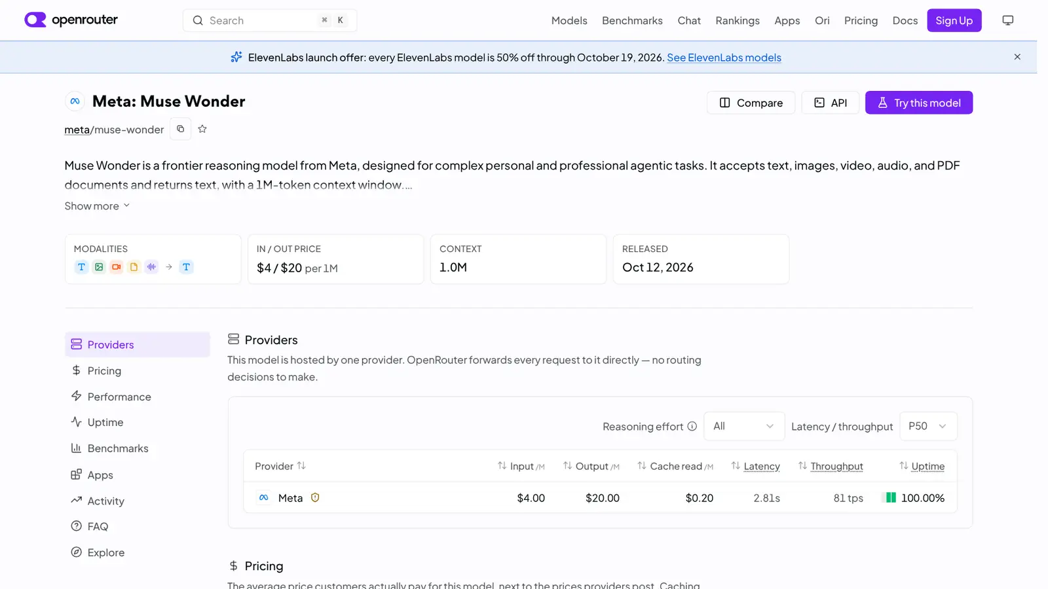Open Models in top navigation
Viewport: 1048px width, 589px height.
(569, 20)
